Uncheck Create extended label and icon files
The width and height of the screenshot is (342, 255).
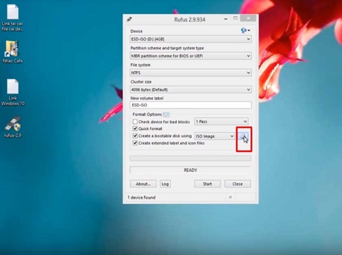135,143
